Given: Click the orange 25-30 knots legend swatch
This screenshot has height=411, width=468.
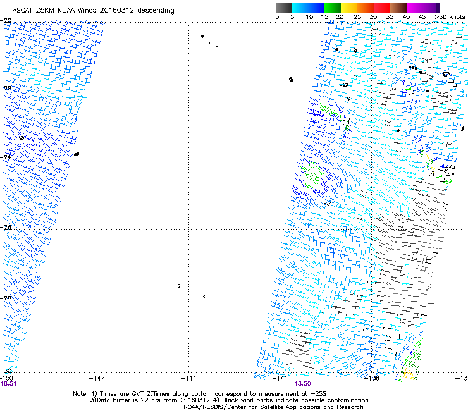Looking at the screenshot, I should point(366,8).
